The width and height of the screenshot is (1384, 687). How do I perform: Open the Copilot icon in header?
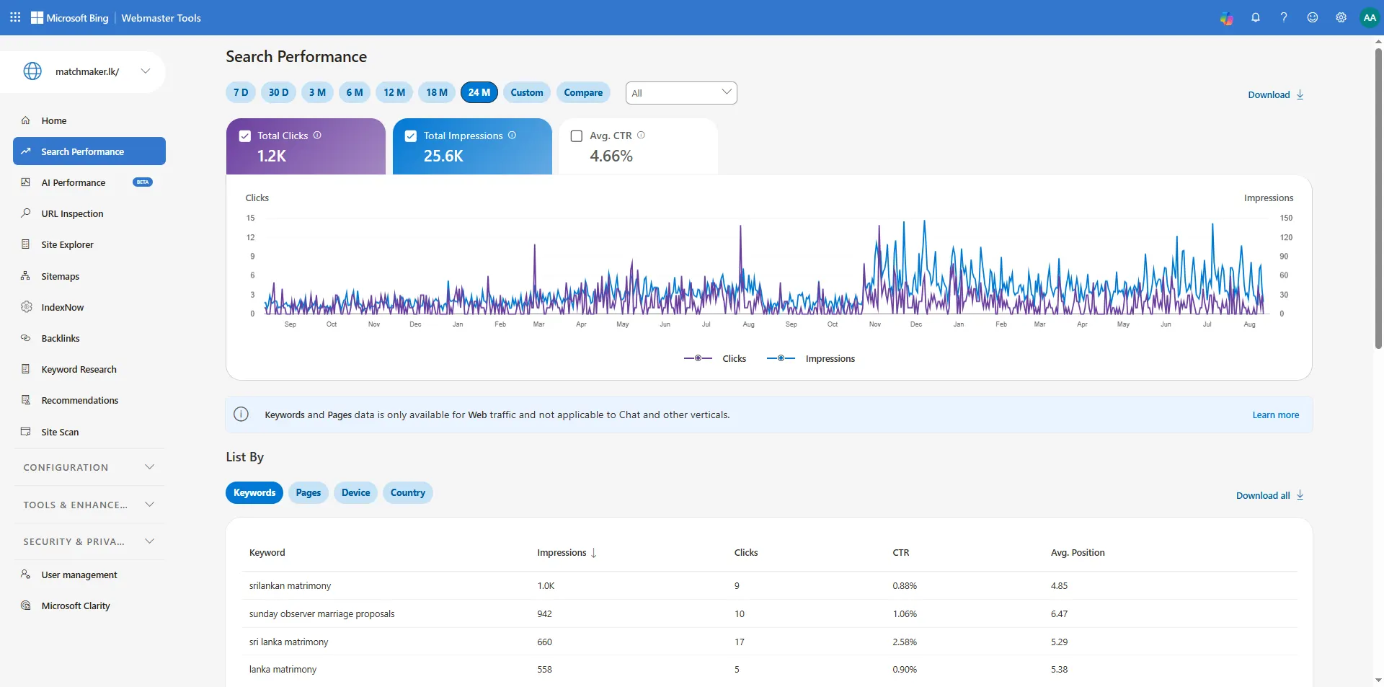(x=1226, y=18)
